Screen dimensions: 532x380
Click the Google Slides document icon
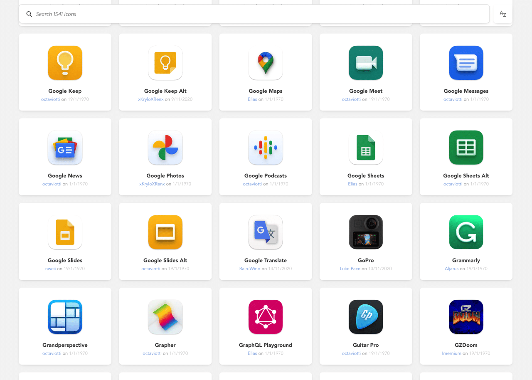(65, 232)
